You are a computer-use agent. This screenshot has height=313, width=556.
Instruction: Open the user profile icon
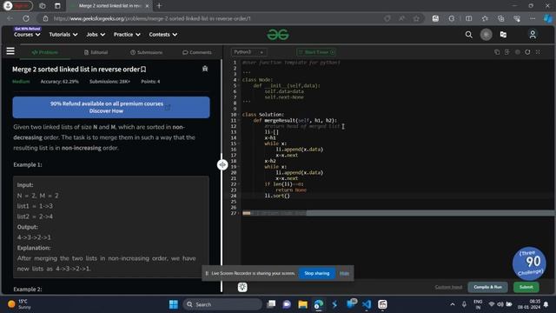pos(533,35)
